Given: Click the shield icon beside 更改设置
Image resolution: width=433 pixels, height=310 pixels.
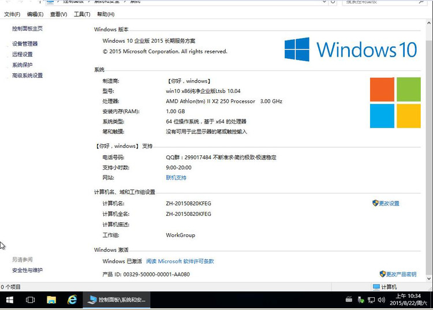Looking at the screenshot, I should click(375, 203).
